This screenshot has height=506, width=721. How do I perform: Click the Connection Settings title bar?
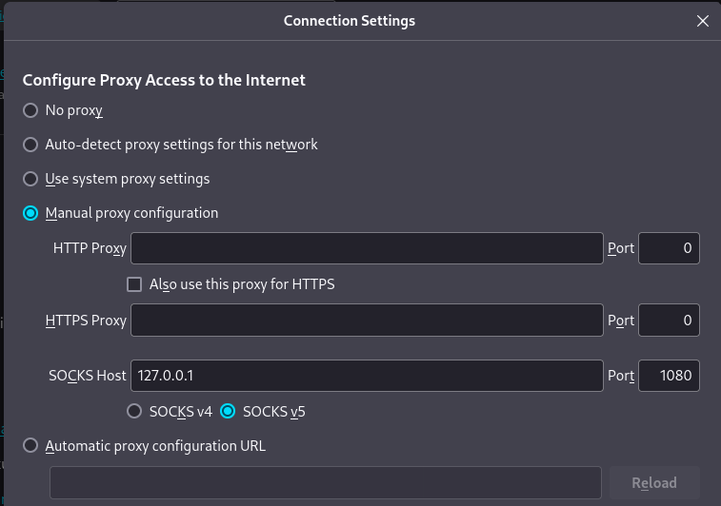349,21
